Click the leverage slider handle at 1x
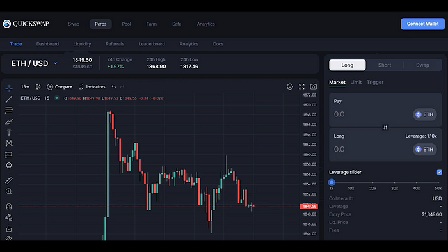 (x=332, y=182)
